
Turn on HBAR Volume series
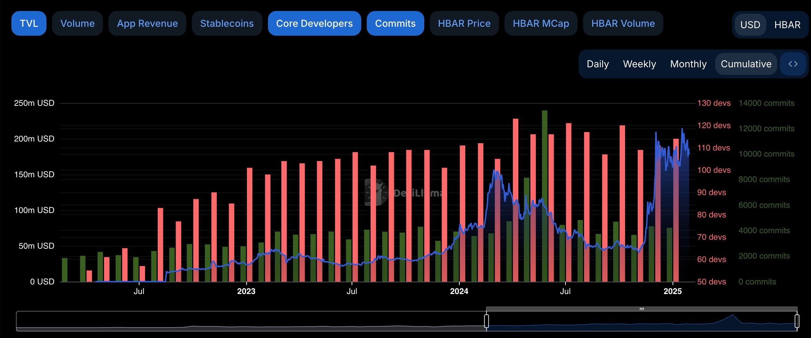point(623,23)
